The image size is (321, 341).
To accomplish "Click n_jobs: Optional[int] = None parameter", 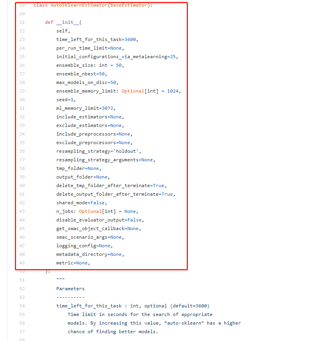I will click(x=96, y=211).
